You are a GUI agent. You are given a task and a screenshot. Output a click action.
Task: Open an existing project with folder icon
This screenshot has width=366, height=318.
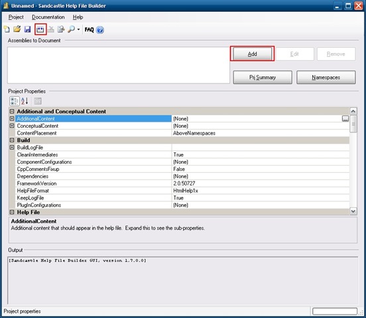17,29
